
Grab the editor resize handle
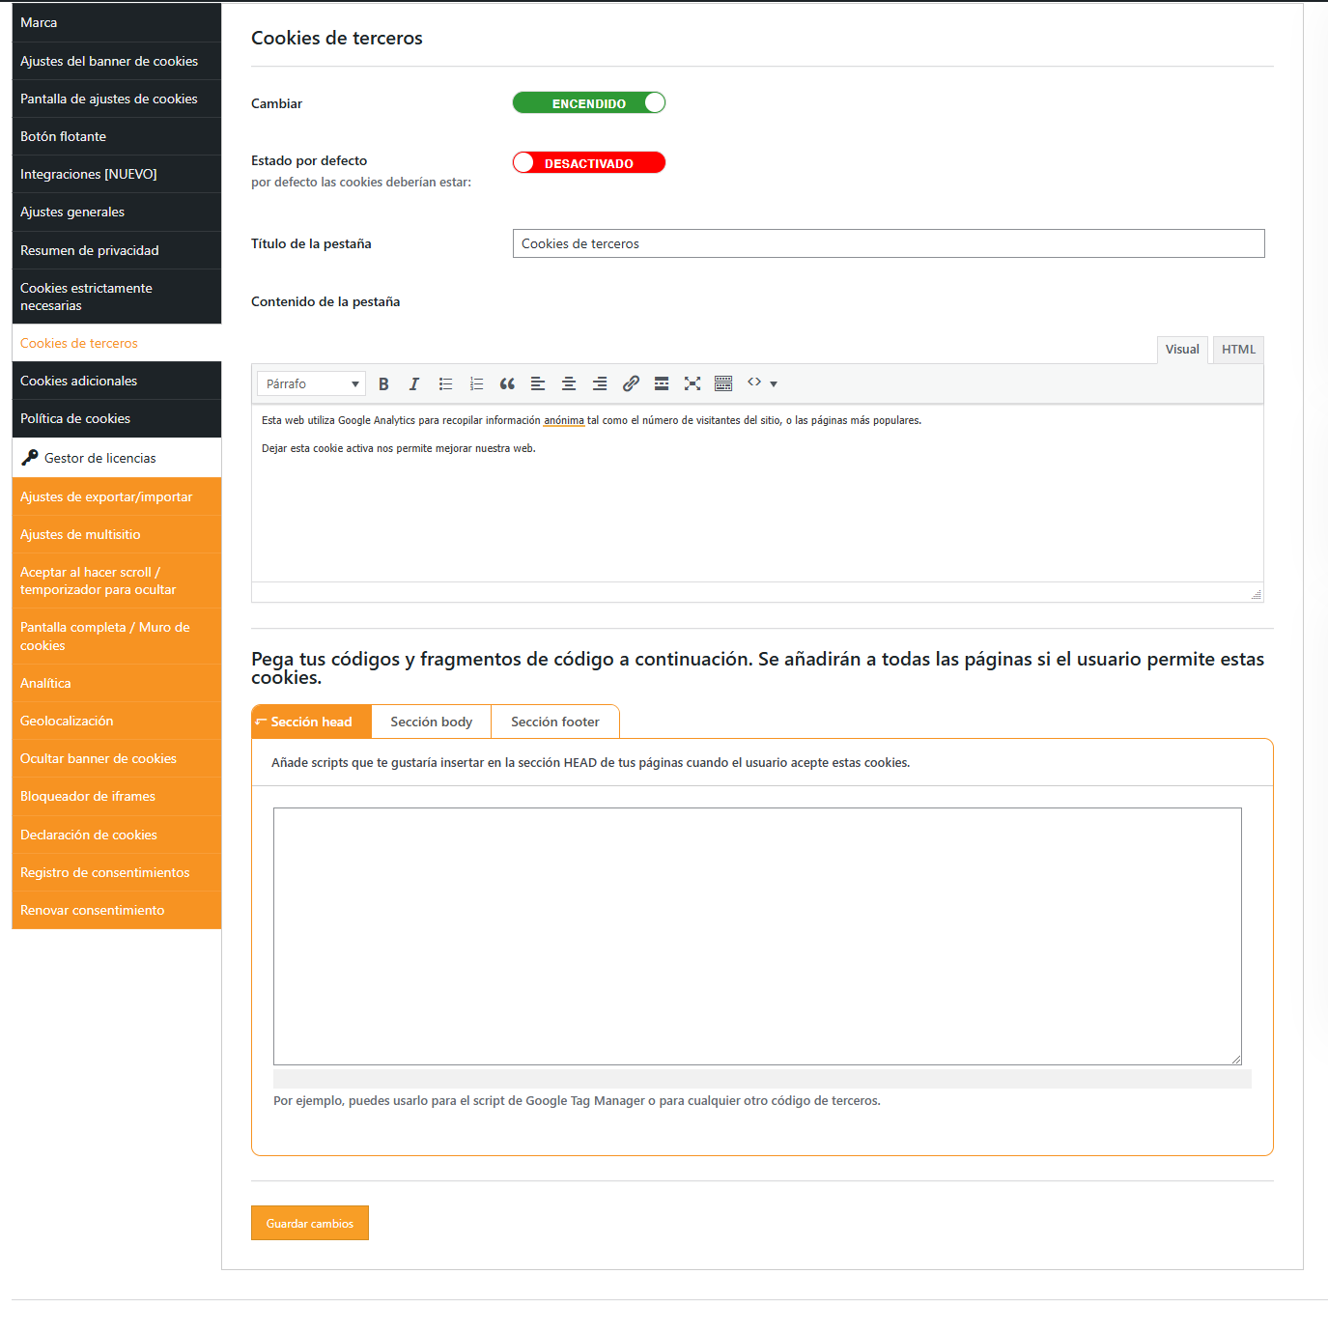pyautogui.click(x=1256, y=594)
